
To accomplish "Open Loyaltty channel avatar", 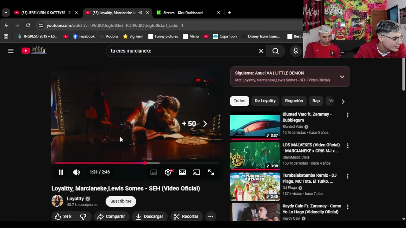I will pos(57,201).
